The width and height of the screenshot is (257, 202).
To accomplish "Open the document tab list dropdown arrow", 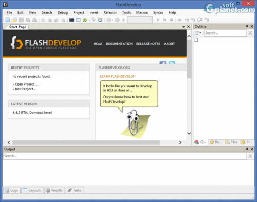I will coord(183,27).
